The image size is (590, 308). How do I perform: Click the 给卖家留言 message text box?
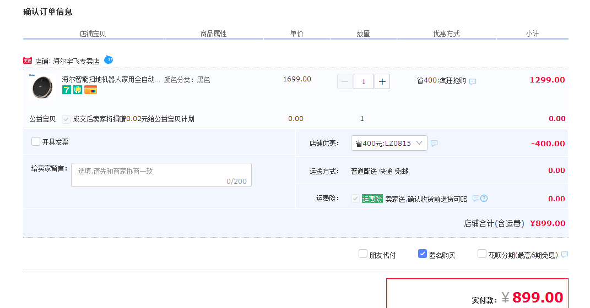(161, 175)
